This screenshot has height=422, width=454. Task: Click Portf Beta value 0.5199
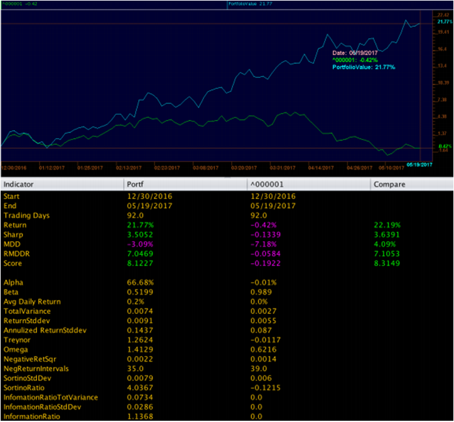click(x=140, y=292)
